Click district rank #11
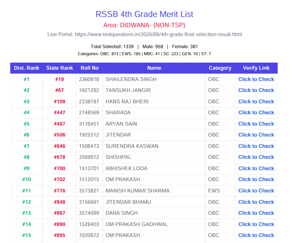Image resolution: width=295 pixels, height=243 pixels. pyautogui.click(x=27, y=191)
